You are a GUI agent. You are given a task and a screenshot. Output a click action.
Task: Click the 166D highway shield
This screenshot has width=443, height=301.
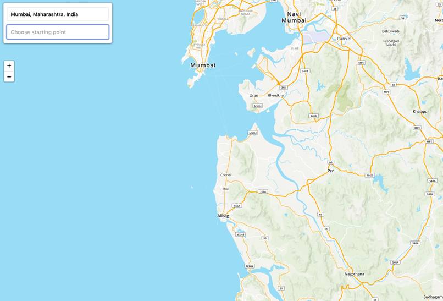[x=369, y=176]
